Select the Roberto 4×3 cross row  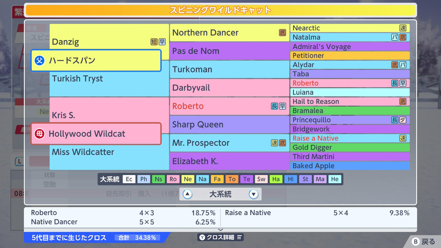[123, 213]
